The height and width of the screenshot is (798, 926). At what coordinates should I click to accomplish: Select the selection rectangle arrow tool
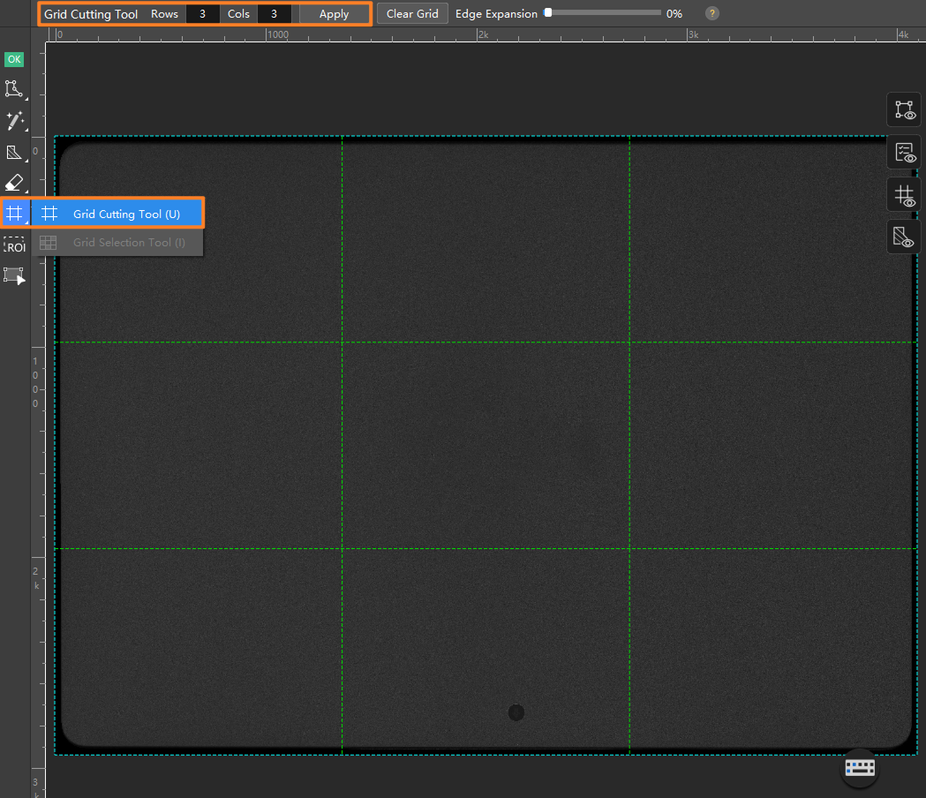coord(14,275)
